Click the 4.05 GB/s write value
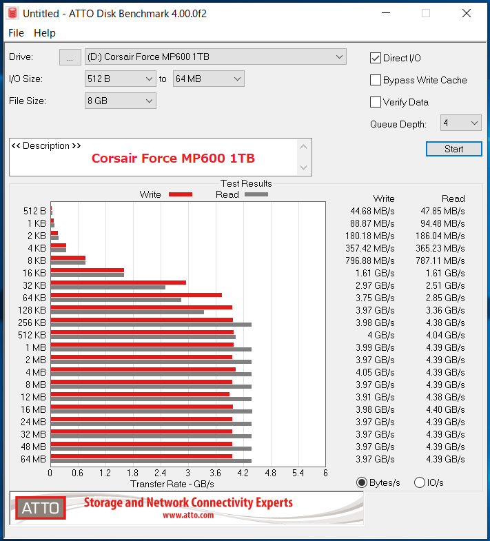490x541 pixels. point(375,372)
